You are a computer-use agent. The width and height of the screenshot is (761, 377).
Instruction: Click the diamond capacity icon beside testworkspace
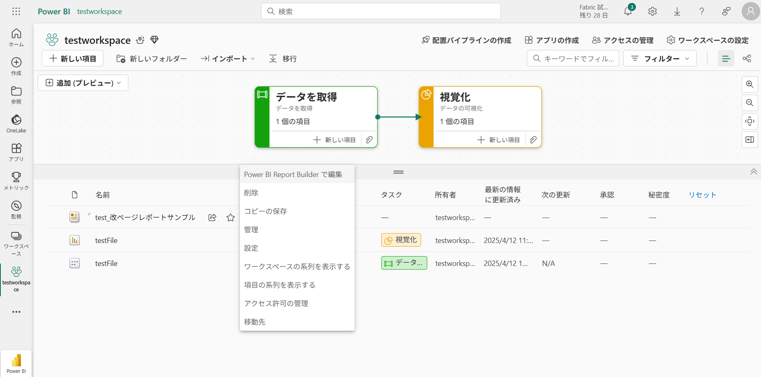tap(155, 40)
